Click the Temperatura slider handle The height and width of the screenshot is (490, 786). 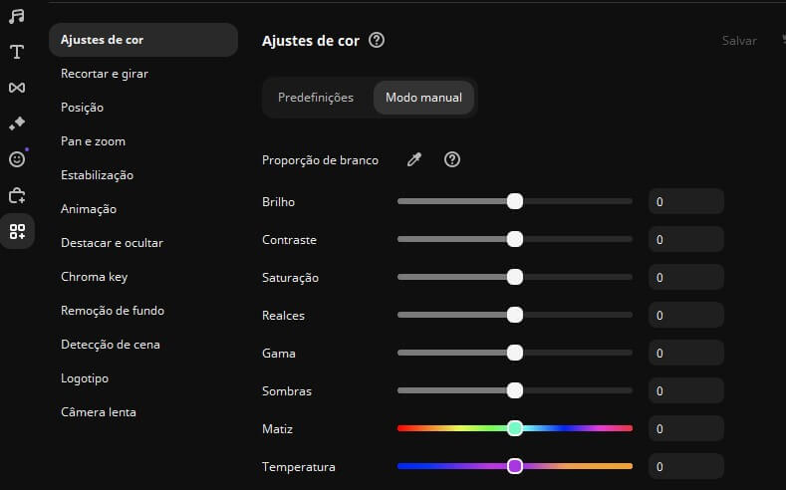pyautogui.click(x=515, y=466)
